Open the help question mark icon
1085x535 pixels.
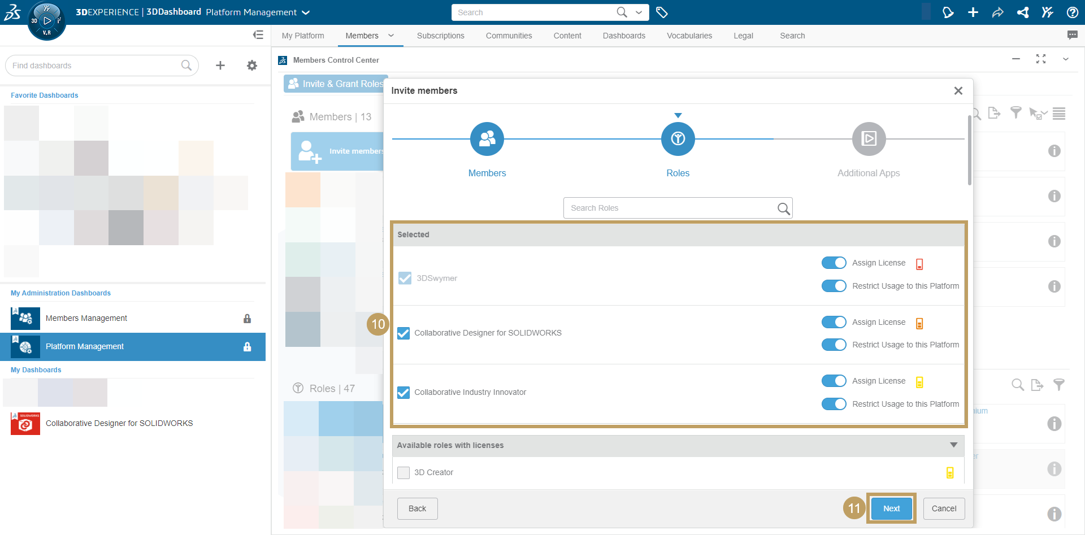click(1072, 12)
